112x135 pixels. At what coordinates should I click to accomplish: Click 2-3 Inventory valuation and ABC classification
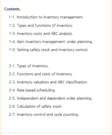pyautogui.click(x=48, y=82)
